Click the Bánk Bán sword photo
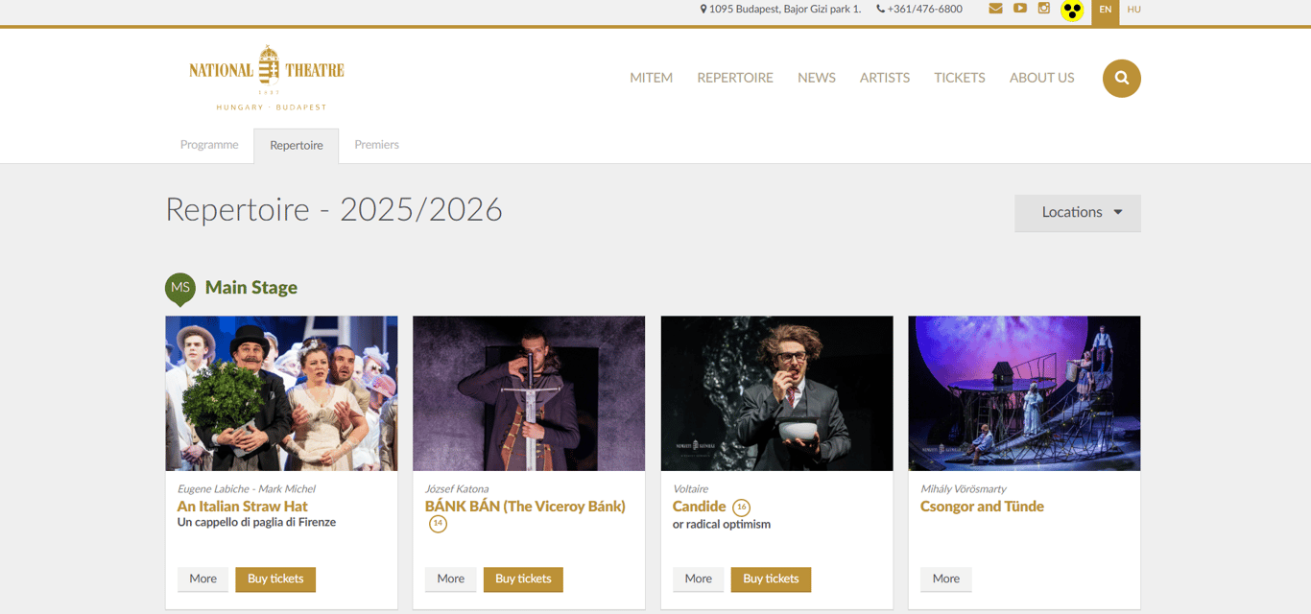 (529, 393)
